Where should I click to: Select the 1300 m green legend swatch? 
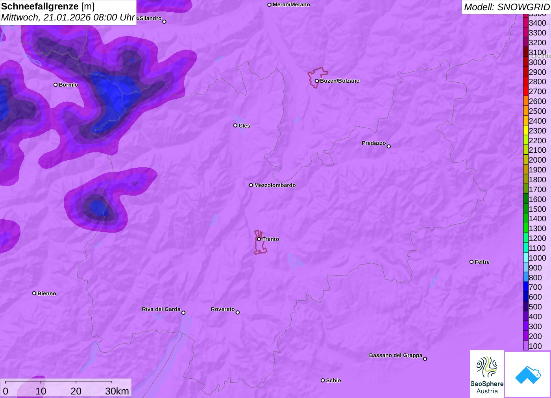[526, 228]
